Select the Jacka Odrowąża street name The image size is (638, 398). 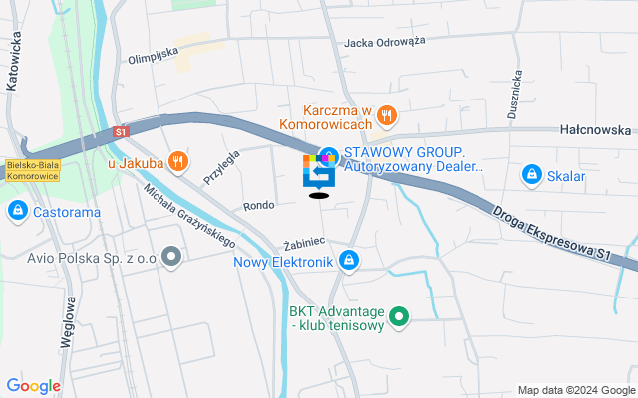[385, 42]
